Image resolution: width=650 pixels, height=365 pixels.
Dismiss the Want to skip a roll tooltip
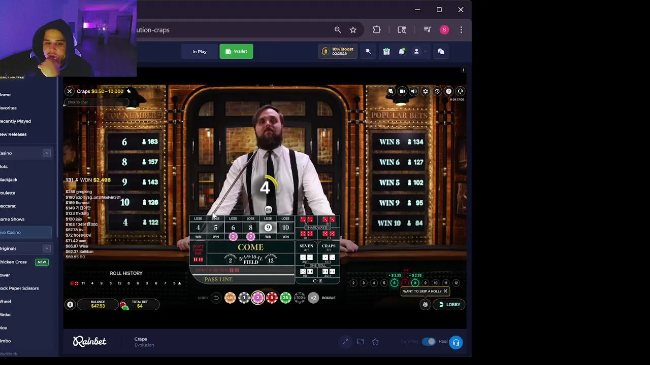coord(445,291)
